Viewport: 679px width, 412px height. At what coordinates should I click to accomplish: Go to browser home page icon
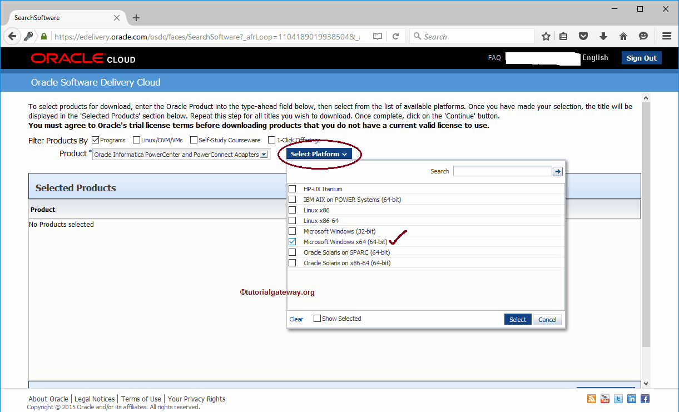pos(623,36)
